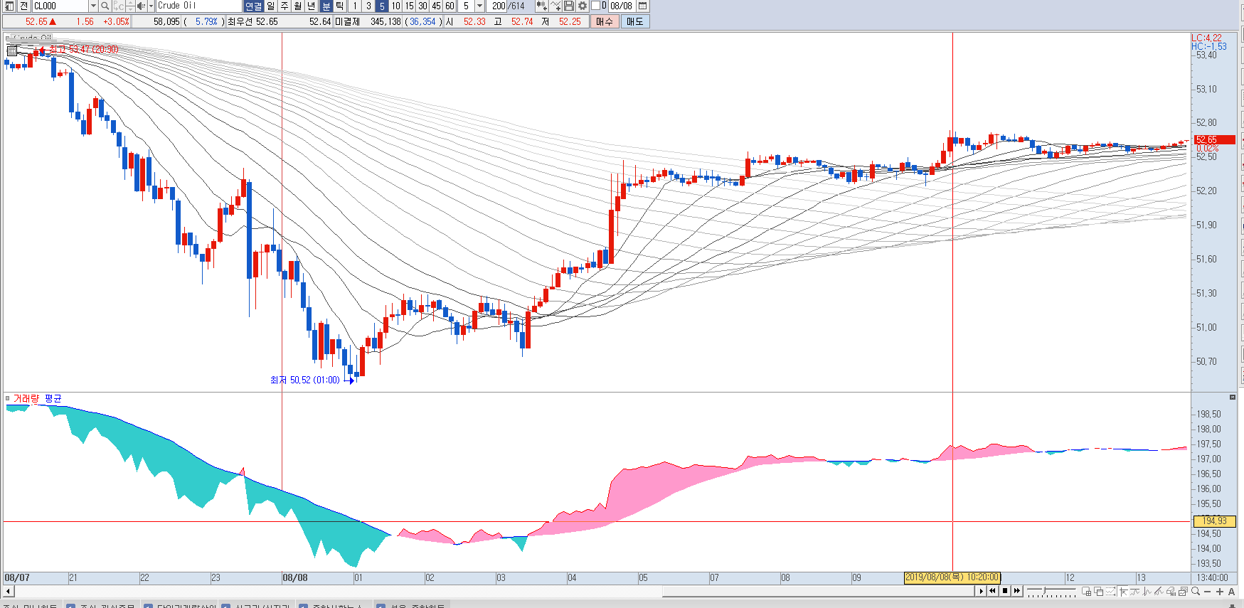The height and width of the screenshot is (608, 1244).
Task: Click the minus icon to shrink chart
Action: coord(1207,592)
